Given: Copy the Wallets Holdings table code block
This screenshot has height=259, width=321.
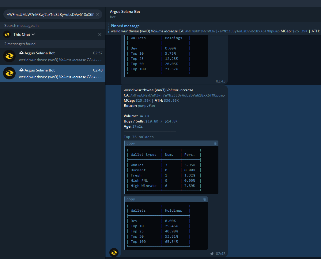Looking at the screenshot, I should pyautogui.click(x=204, y=199).
